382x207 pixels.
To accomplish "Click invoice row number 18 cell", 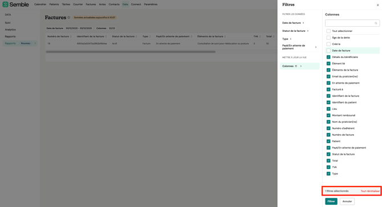I will point(49,44).
